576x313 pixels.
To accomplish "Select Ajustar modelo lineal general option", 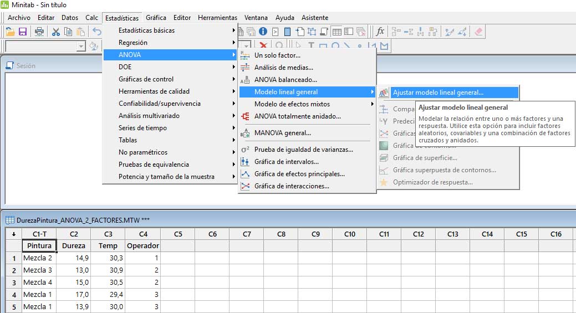I will pyautogui.click(x=438, y=93).
